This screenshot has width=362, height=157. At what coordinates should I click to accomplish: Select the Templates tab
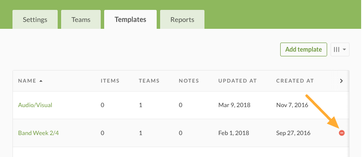130,19
